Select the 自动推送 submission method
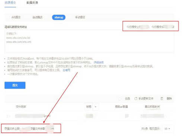The image size is (186, 136). pyautogui.click(x=37, y=17)
